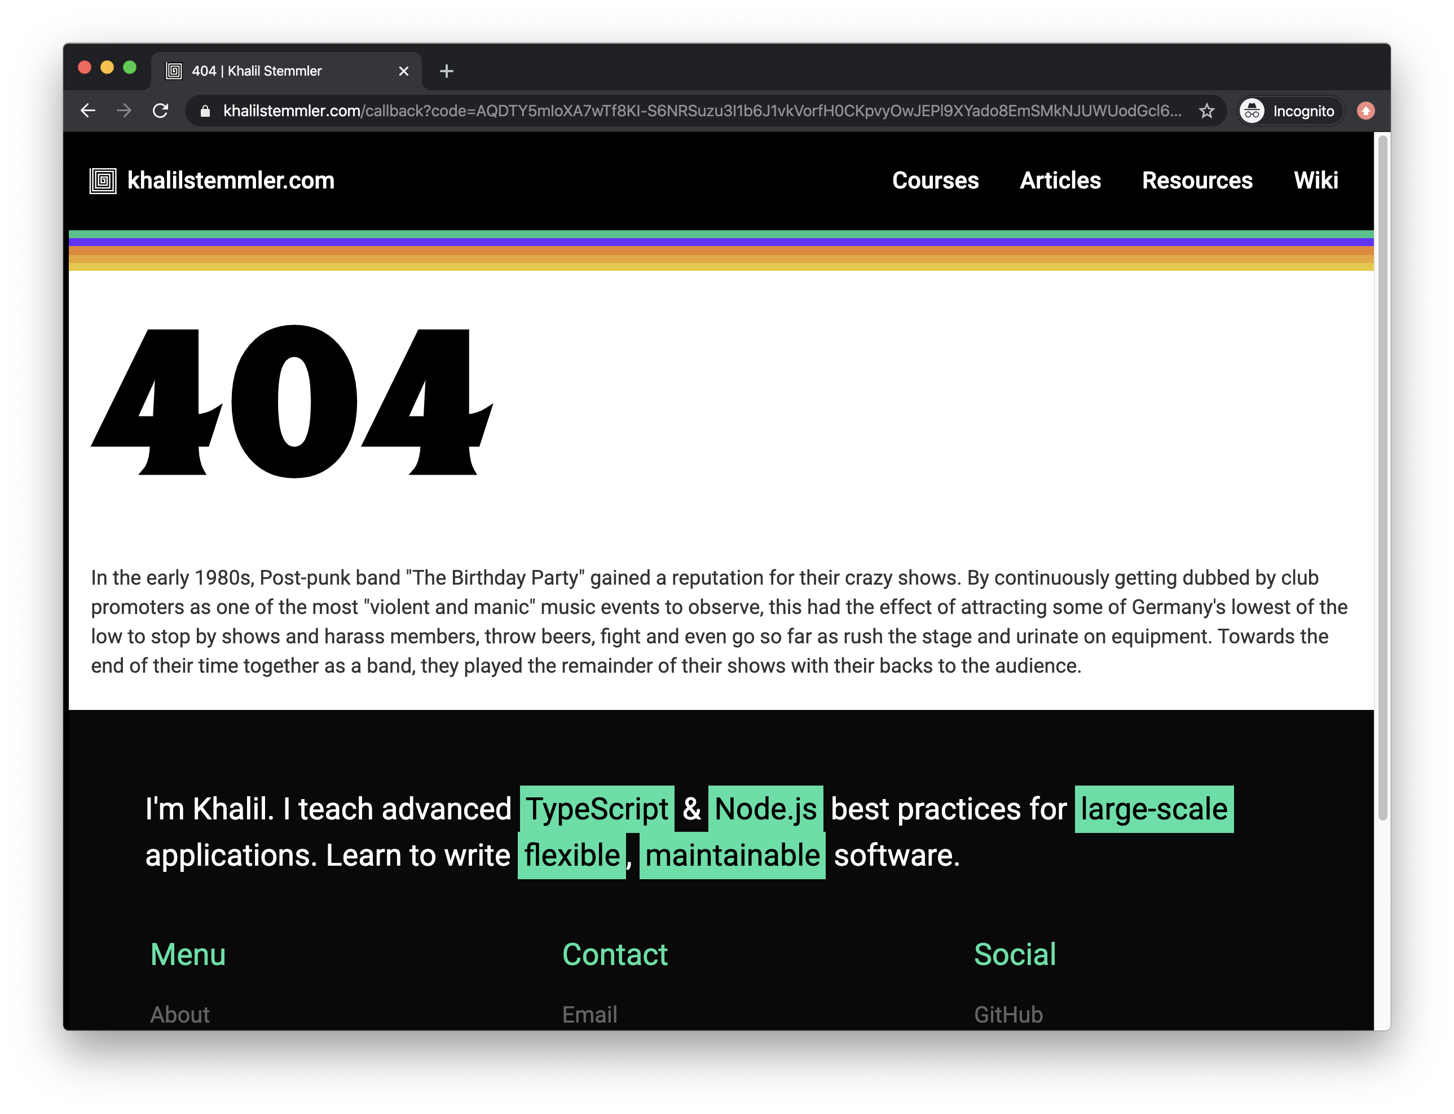1454x1114 pixels.
Task: Bookmark page with the star icon
Action: click(1206, 111)
